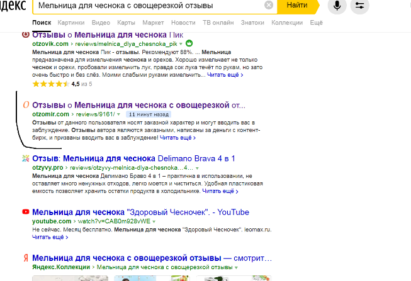
Task: Open otzomir.com domain link
Action: coord(50,114)
